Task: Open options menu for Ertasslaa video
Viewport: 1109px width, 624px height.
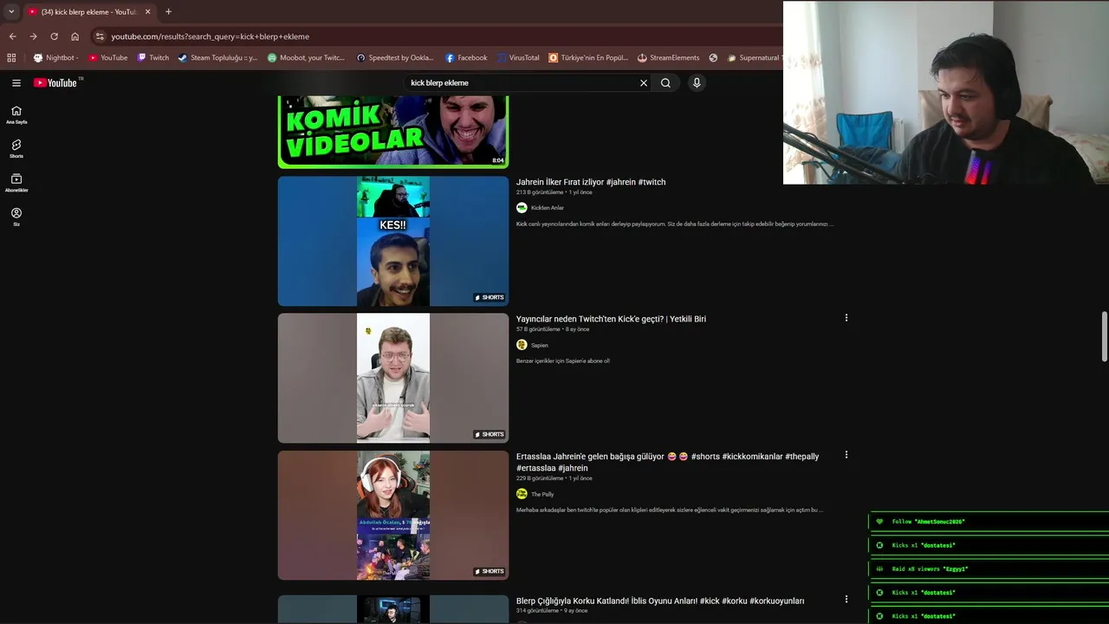Action: point(846,455)
